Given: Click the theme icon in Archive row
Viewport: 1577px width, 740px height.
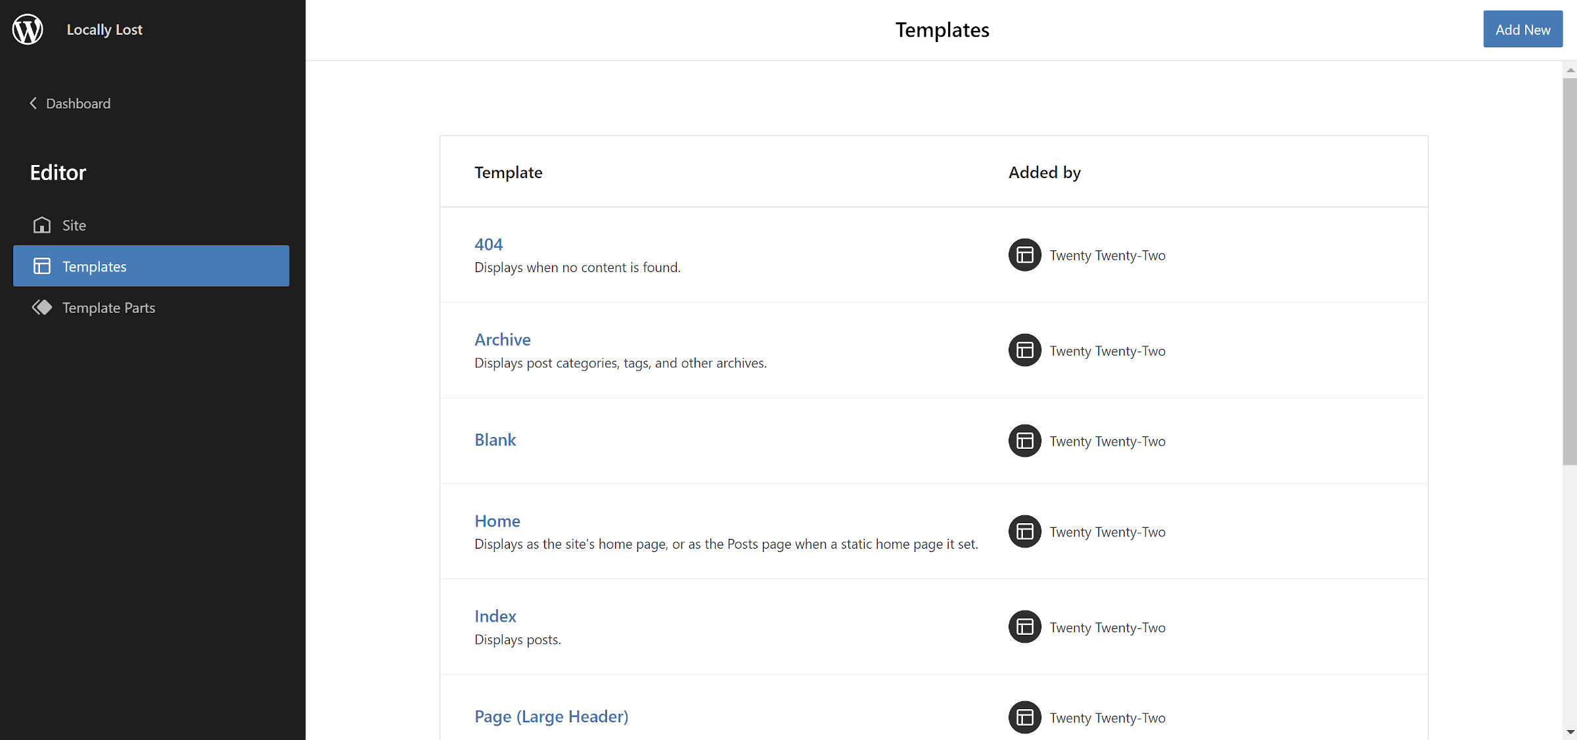Looking at the screenshot, I should tap(1024, 350).
